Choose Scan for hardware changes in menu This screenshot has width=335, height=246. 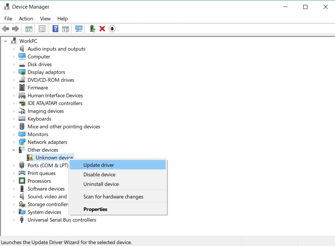[118, 197]
